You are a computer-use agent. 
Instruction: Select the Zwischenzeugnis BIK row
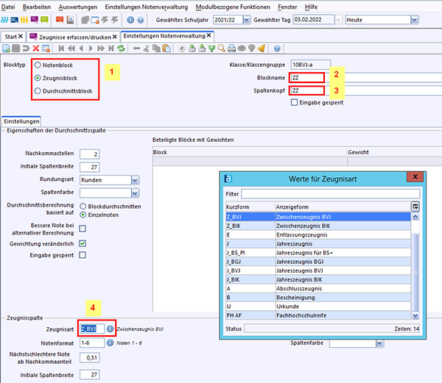tap(318, 226)
